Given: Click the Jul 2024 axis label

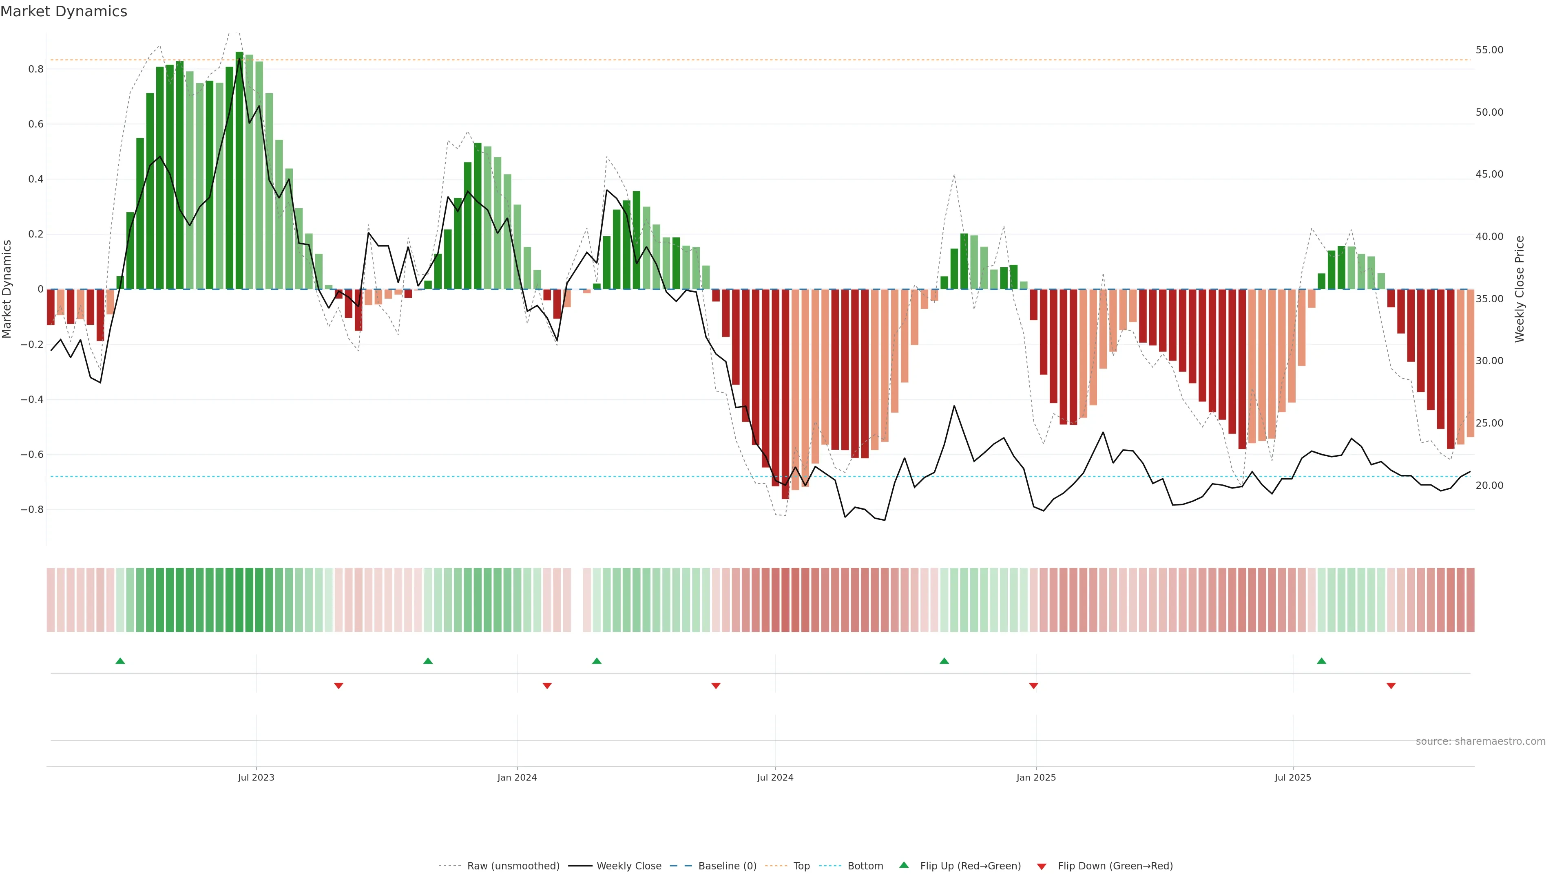Looking at the screenshot, I should 775,777.
